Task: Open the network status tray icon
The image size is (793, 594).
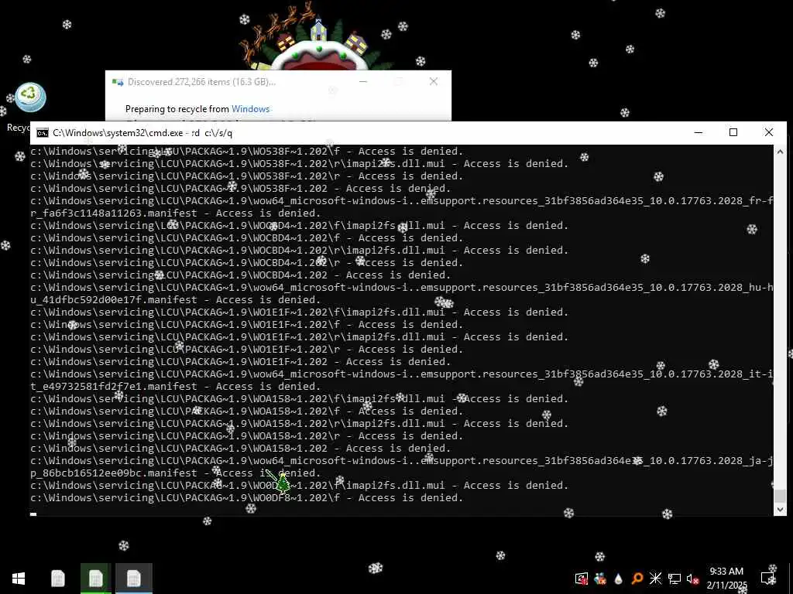Action: pos(675,579)
